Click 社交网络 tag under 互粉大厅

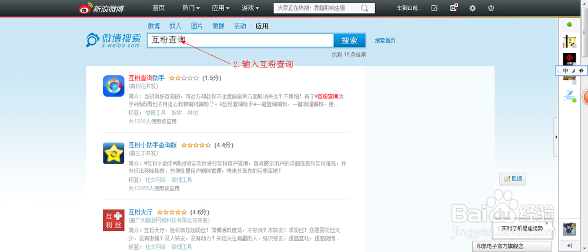pyautogui.click(x=156, y=247)
